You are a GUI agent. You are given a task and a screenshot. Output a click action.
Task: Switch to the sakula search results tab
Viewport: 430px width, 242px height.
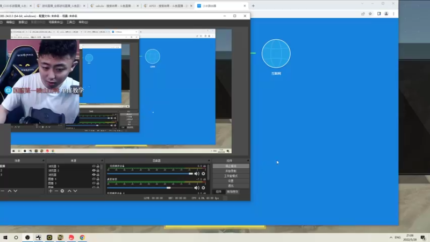coord(114,6)
